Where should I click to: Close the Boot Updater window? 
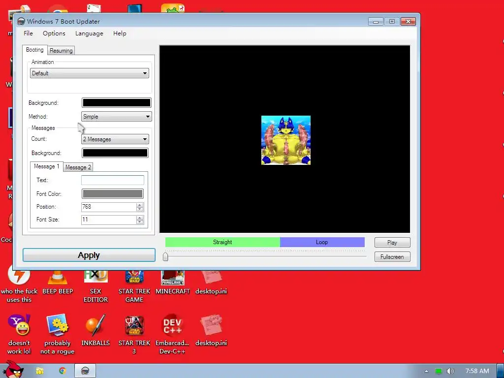[408, 22]
